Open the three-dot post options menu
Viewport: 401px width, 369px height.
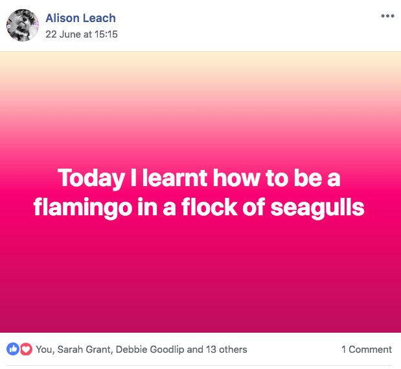pyautogui.click(x=387, y=16)
